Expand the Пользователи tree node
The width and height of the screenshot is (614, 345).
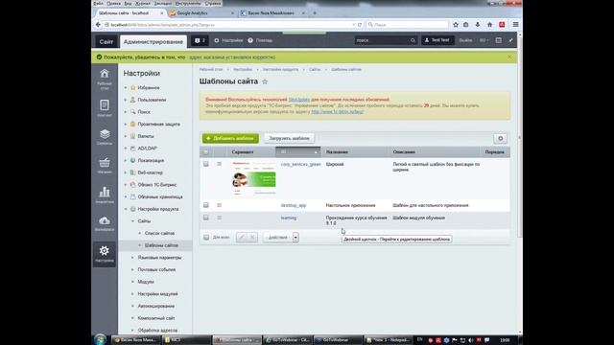pyautogui.click(x=126, y=100)
